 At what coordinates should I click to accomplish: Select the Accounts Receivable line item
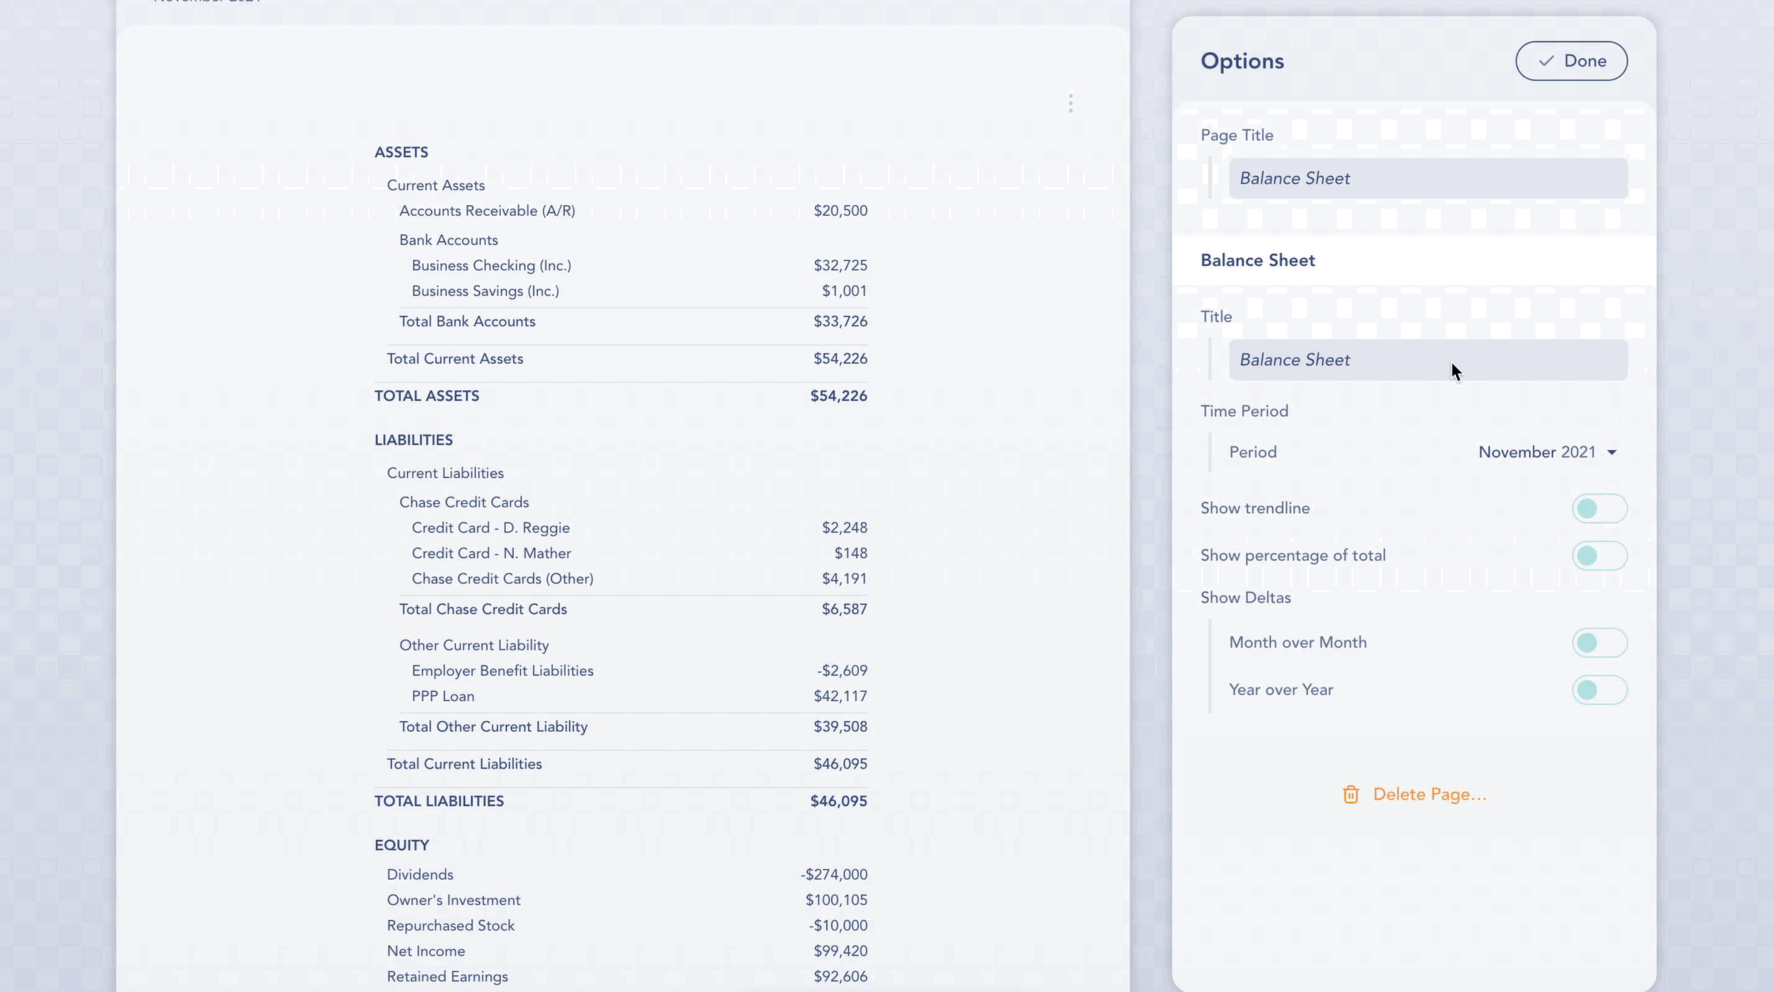coord(487,210)
